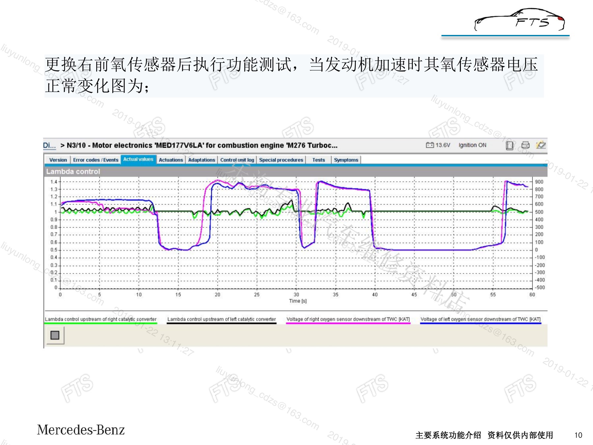Select 'Lambda control upstream of left catalytic converter' label
Screen dimensions: 593x445
(x=221, y=319)
